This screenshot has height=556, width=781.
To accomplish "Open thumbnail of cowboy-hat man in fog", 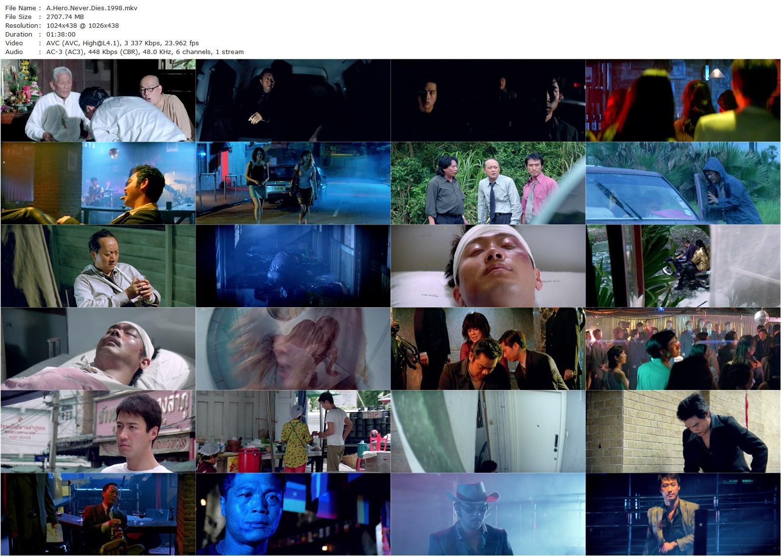I will 488,514.
